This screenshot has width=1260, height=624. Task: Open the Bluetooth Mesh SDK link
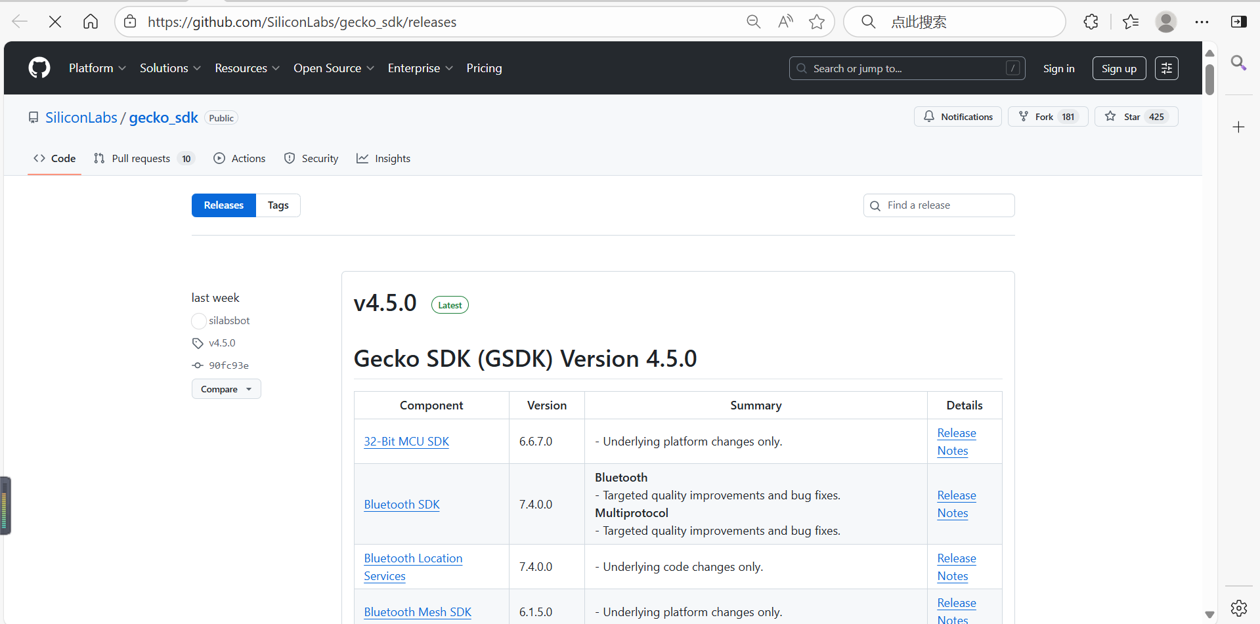pyautogui.click(x=418, y=612)
